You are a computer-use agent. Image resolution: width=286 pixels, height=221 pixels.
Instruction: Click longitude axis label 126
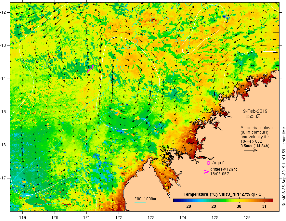click(247, 217)
